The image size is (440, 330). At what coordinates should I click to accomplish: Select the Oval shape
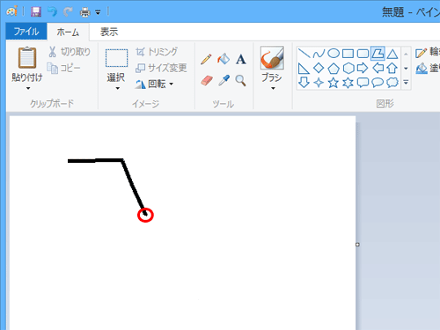(x=334, y=54)
